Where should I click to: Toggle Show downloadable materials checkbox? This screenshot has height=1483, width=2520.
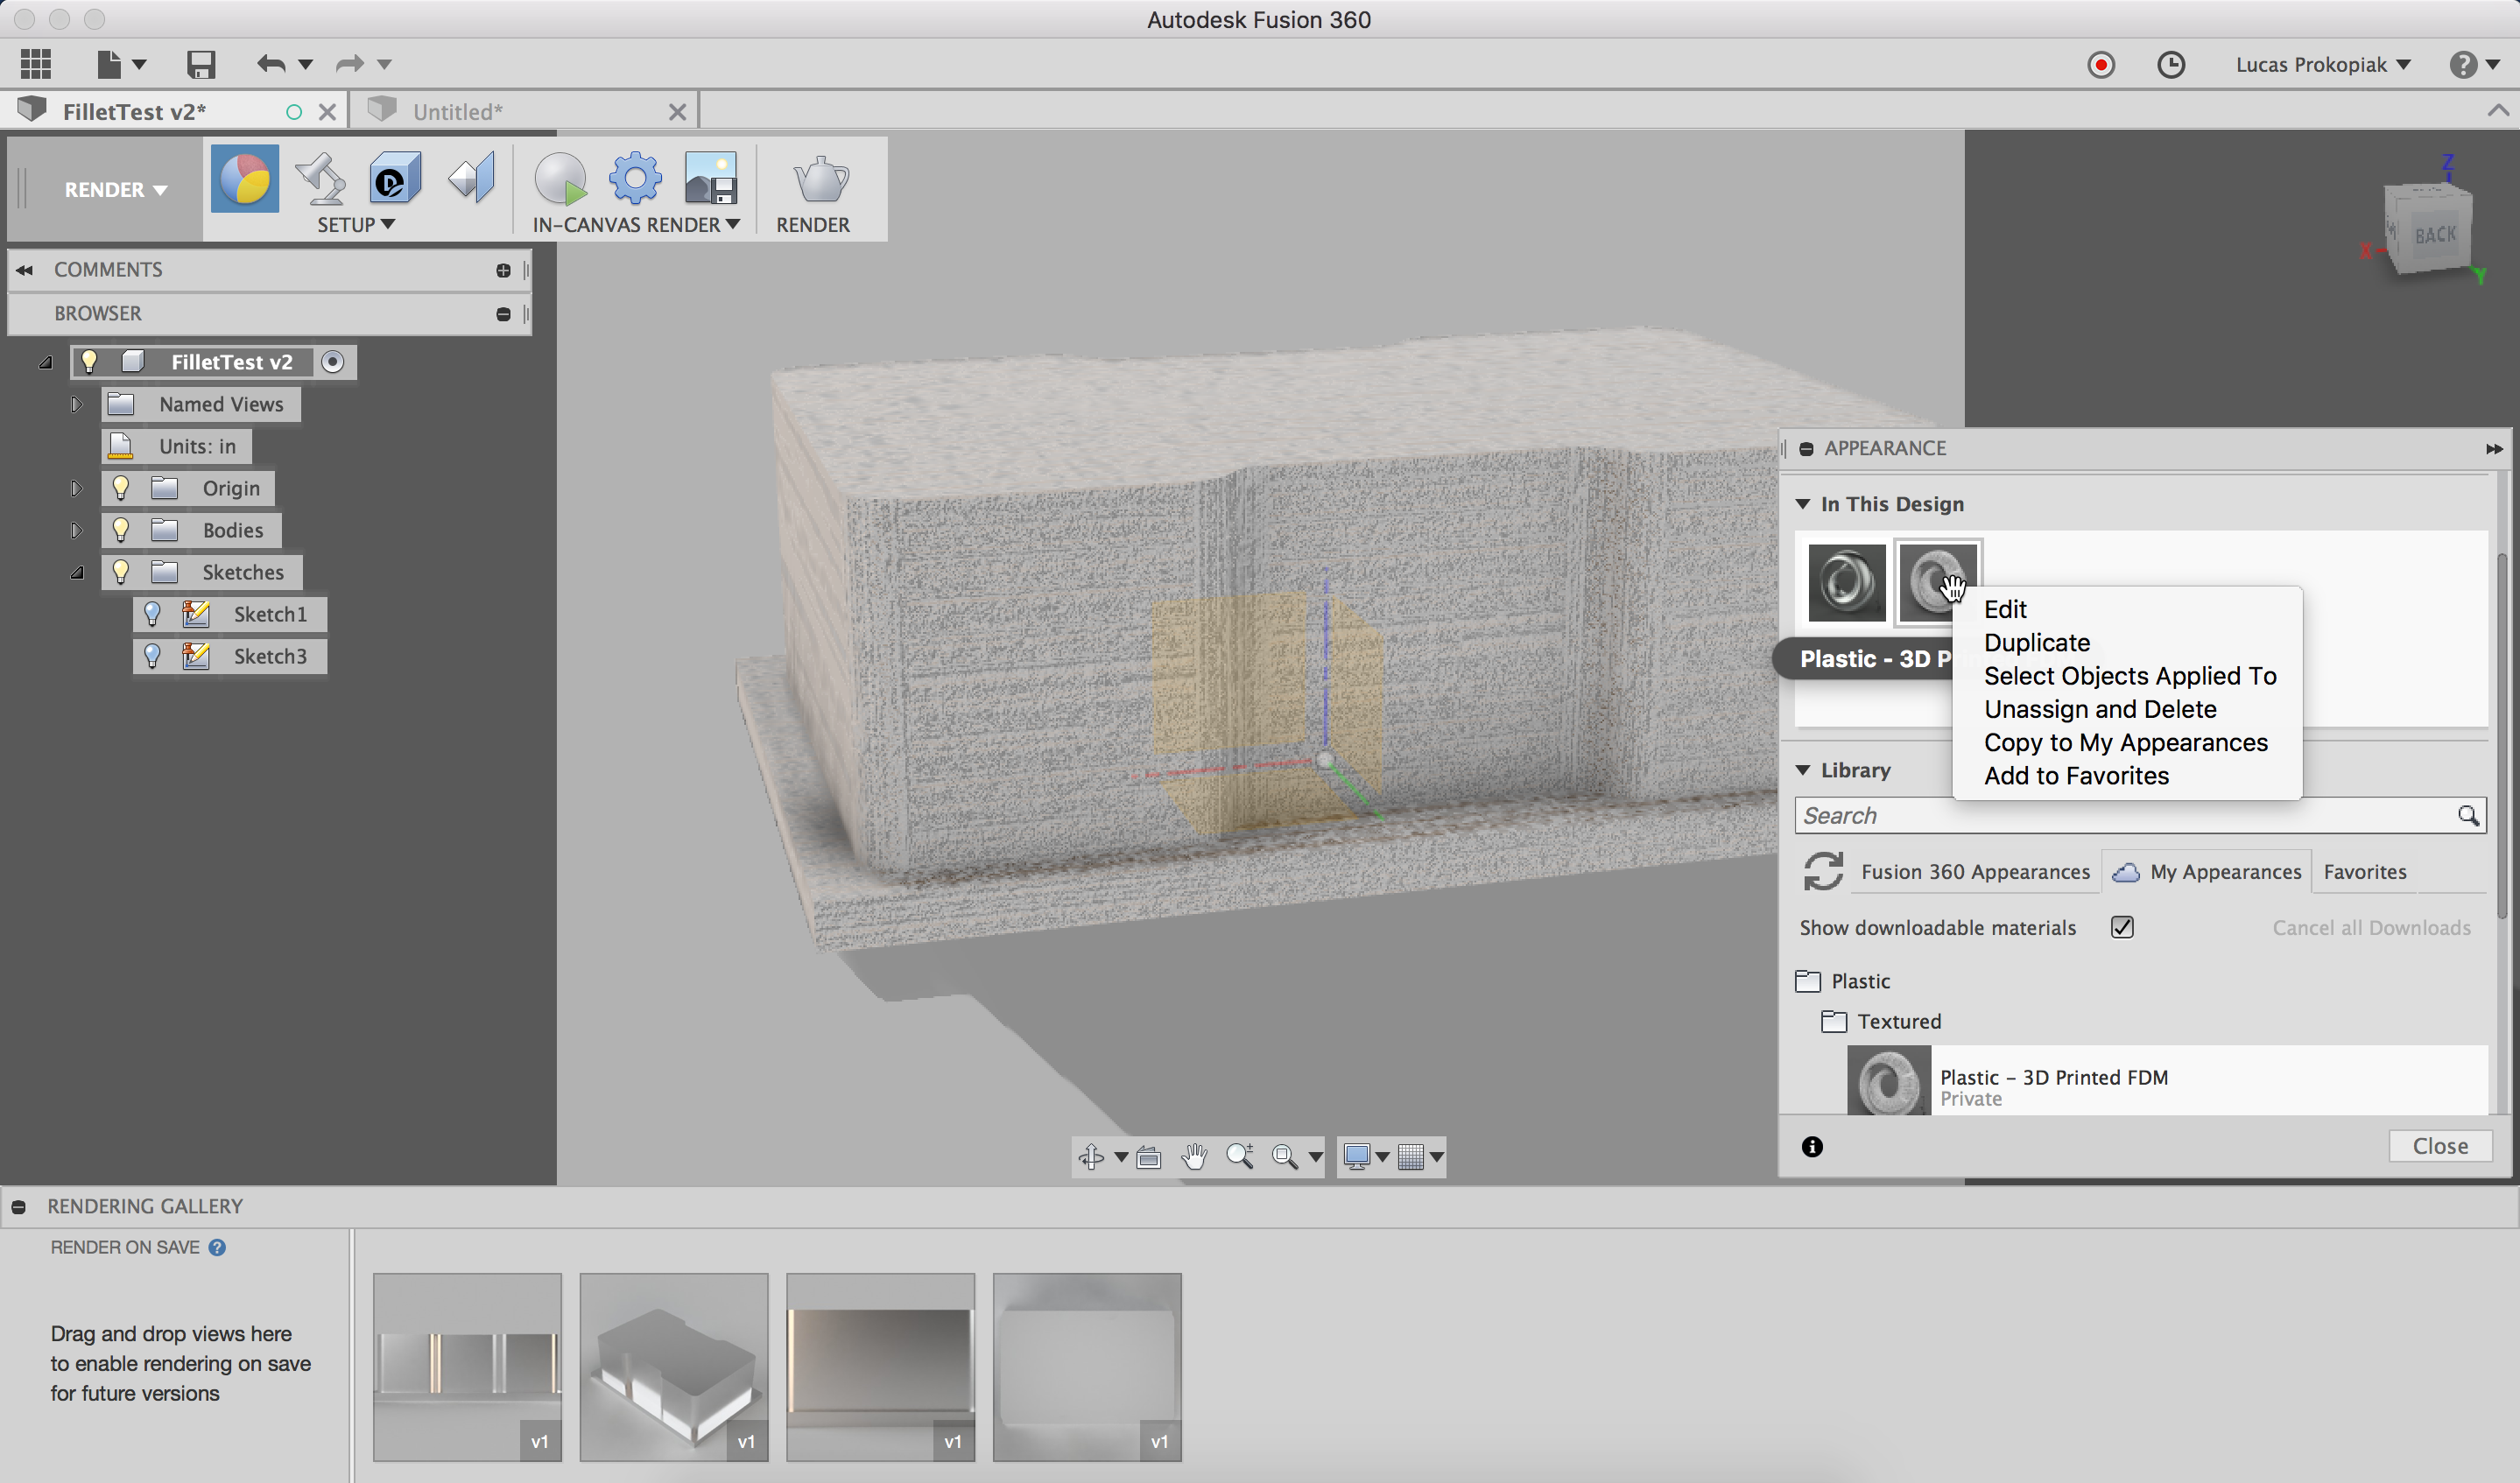(x=2122, y=927)
